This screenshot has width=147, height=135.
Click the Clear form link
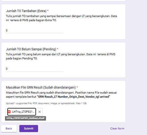coord(117,129)
